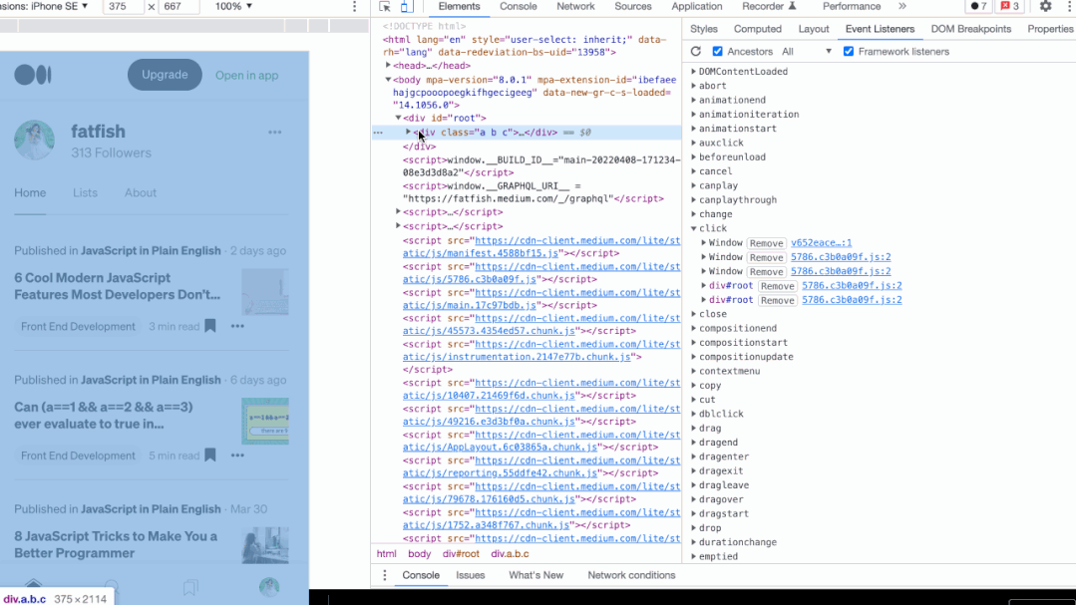Open the Issues drawer tab
1076x605 pixels.
point(470,575)
